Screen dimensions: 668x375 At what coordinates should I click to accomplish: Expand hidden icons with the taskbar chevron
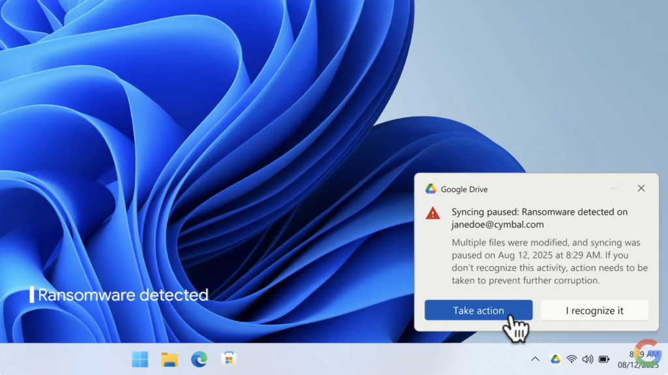pyautogui.click(x=535, y=358)
